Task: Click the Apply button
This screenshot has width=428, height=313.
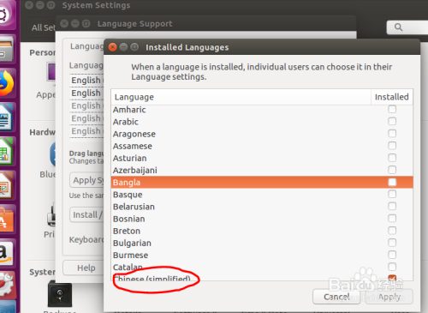Action: point(389,297)
